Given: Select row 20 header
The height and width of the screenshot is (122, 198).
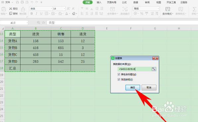Looking at the screenshot, I should point(2,82).
